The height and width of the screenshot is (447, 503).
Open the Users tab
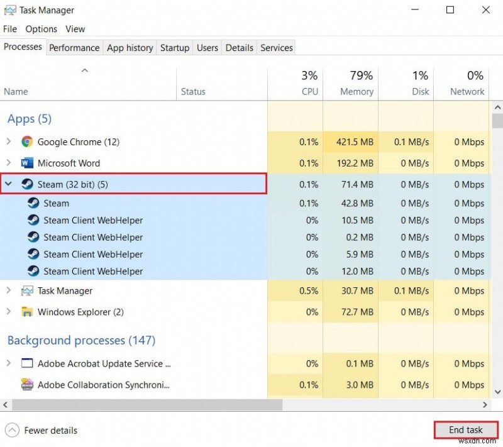tap(207, 48)
